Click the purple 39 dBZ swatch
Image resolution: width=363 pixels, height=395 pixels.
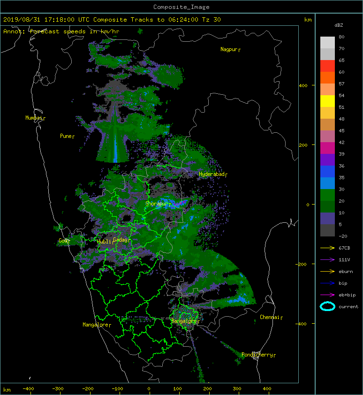[x=327, y=160]
